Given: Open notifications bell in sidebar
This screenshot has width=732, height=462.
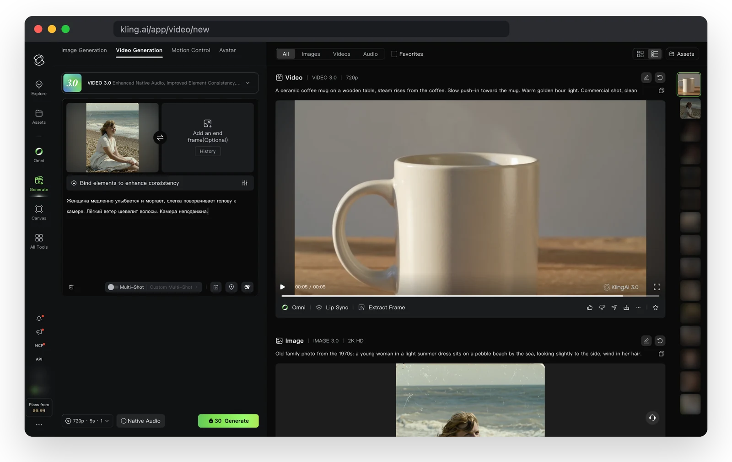Looking at the screenshot, I should pyautogui.click(x=39, y=318).
